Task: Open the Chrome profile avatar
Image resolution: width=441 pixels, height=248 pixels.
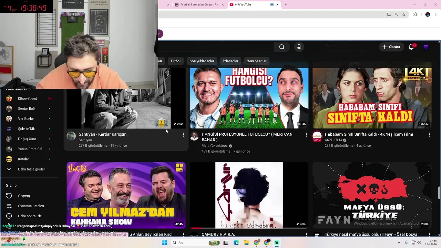Action: [428, 14]
